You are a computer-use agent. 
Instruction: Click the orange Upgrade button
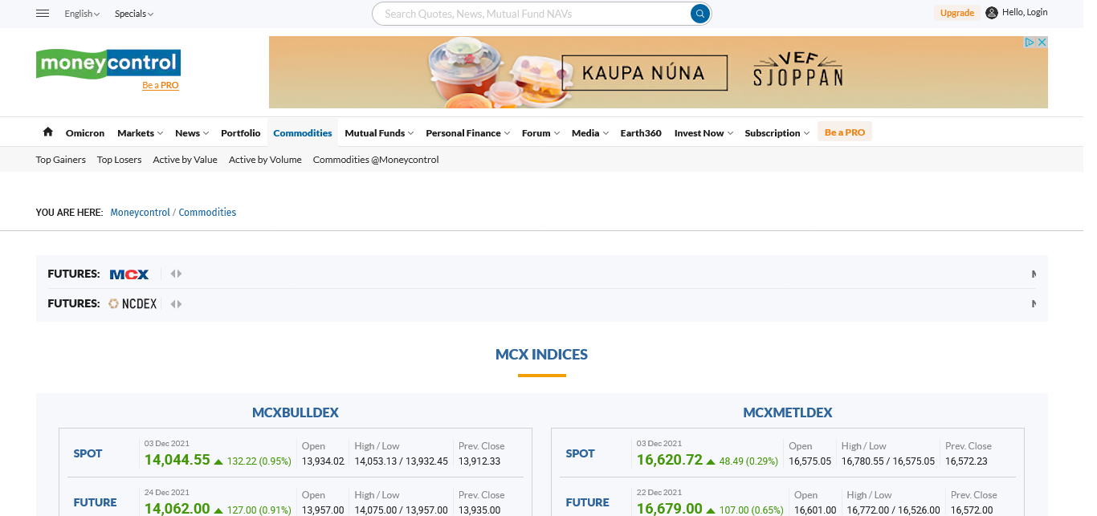coord(956,13)
